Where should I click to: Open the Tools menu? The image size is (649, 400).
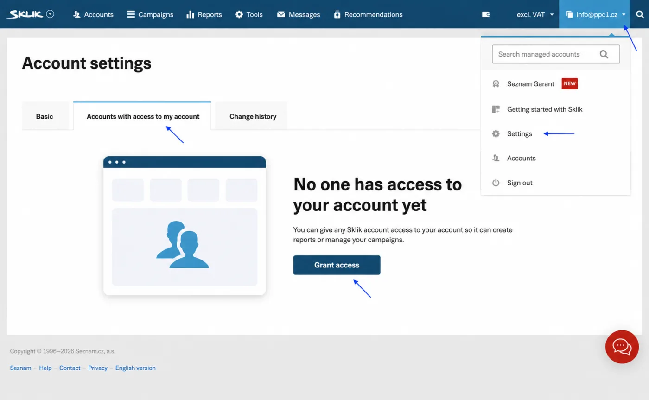pos(249,14)
